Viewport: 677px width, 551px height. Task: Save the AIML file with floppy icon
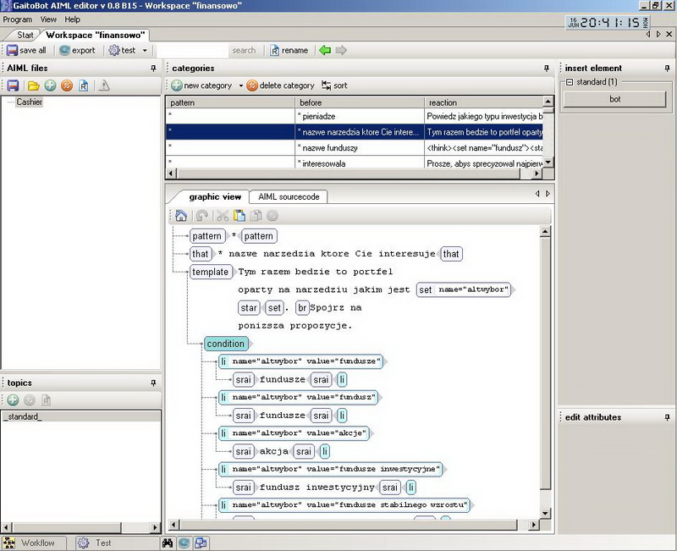point(13,85)
